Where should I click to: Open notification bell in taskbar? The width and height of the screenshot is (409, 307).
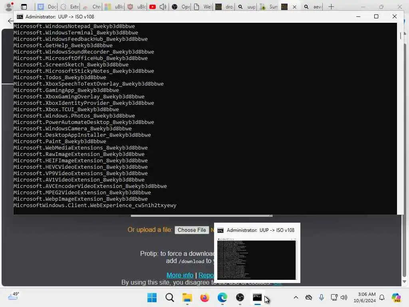(x=382, y=297)
